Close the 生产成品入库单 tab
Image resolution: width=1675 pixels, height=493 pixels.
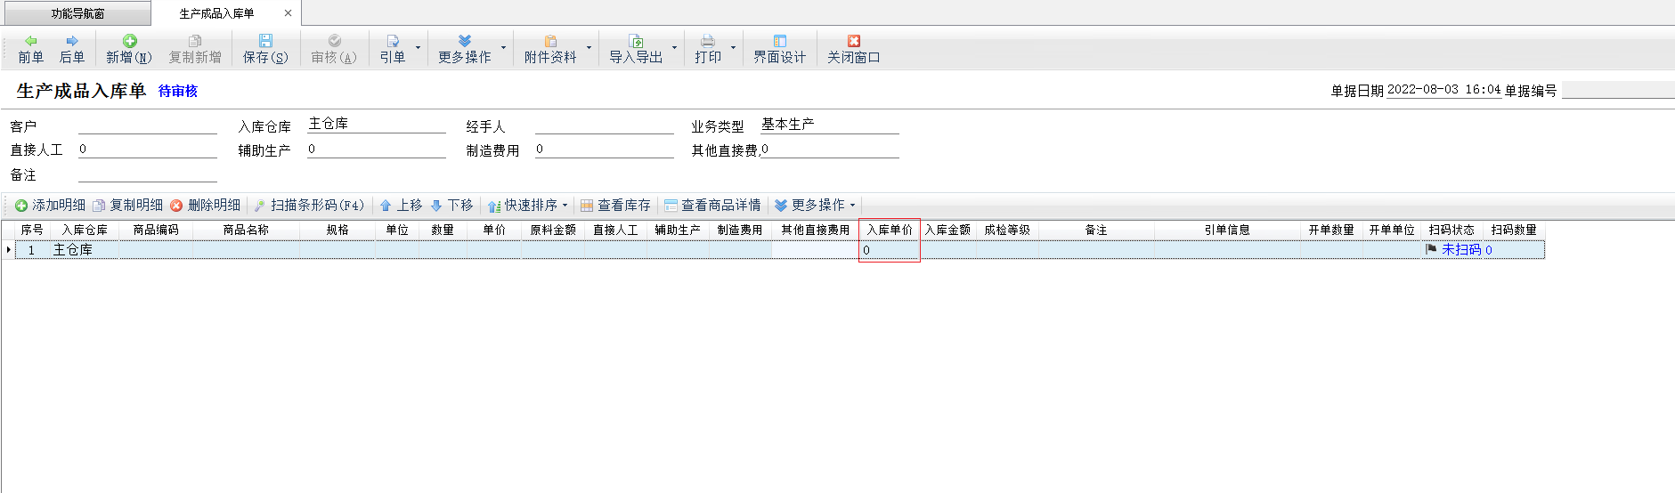[288, 13]
